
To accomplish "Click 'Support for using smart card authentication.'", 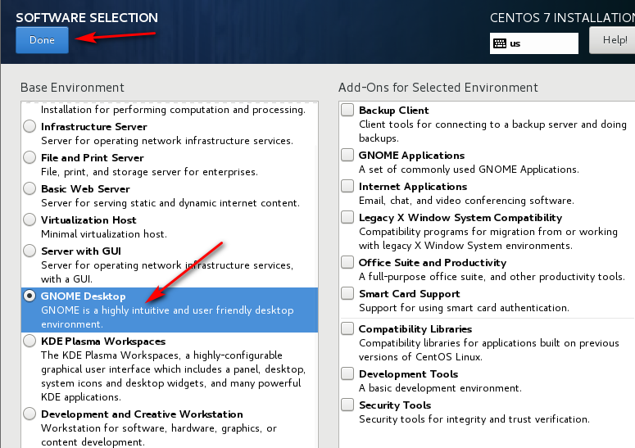I will tap(464, 308).
